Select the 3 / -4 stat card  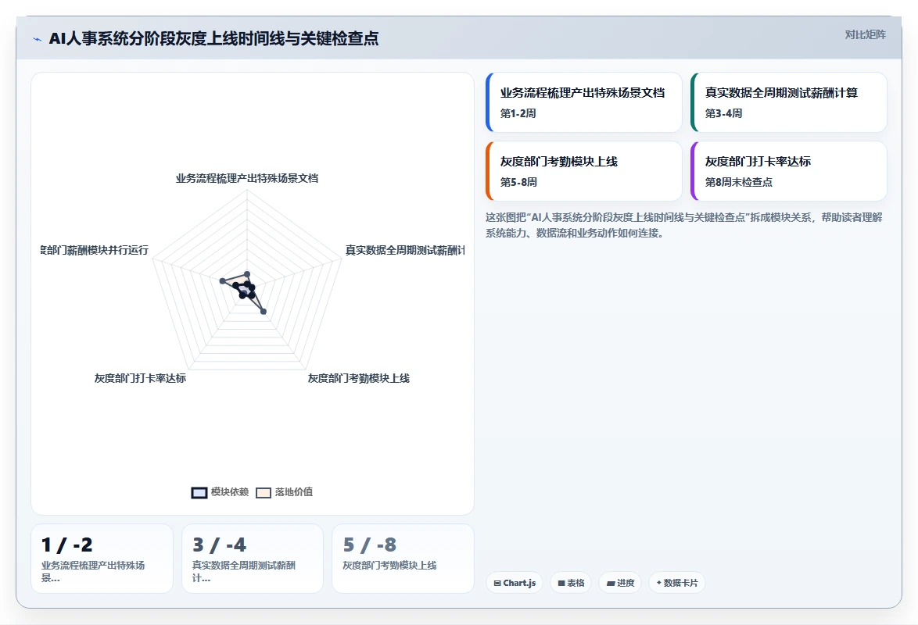[253, 559]
